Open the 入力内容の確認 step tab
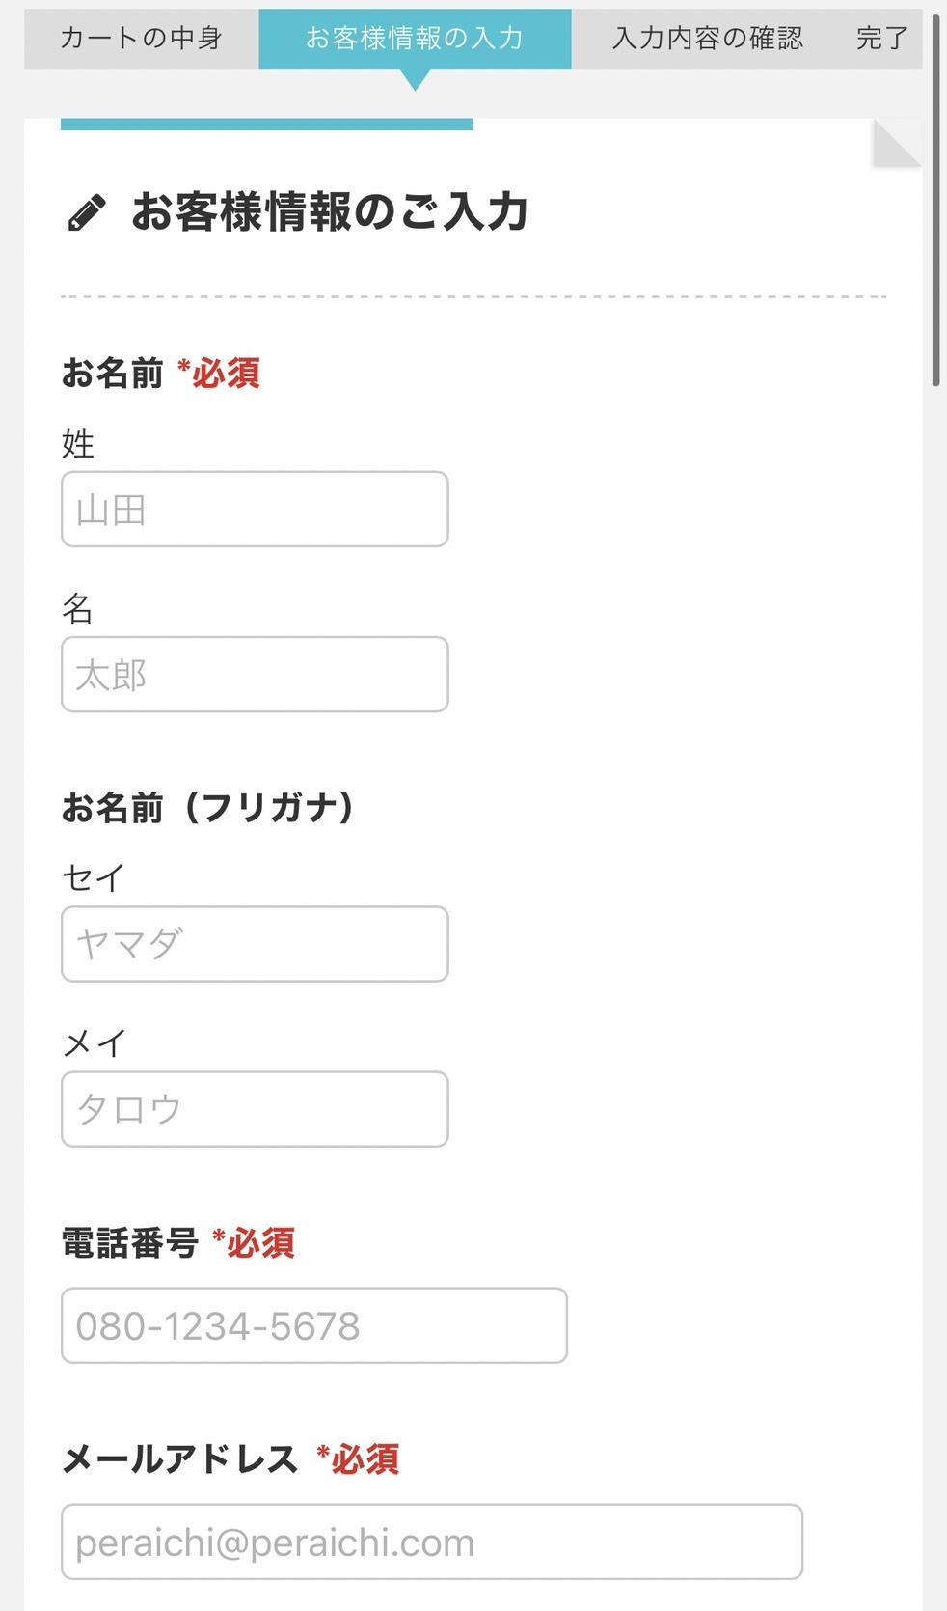947x1611 pixels. point(707,39)
